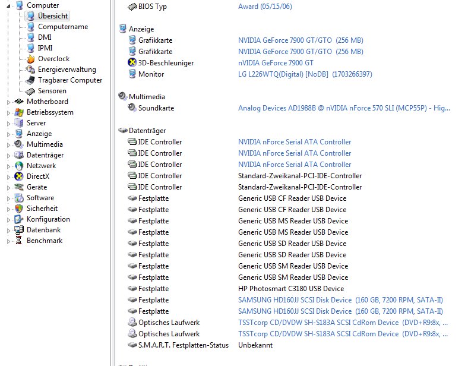This screenshot has width=468, height=366.
Task: Select the Anzeige section header in details
Action: [x=141, y=29]
